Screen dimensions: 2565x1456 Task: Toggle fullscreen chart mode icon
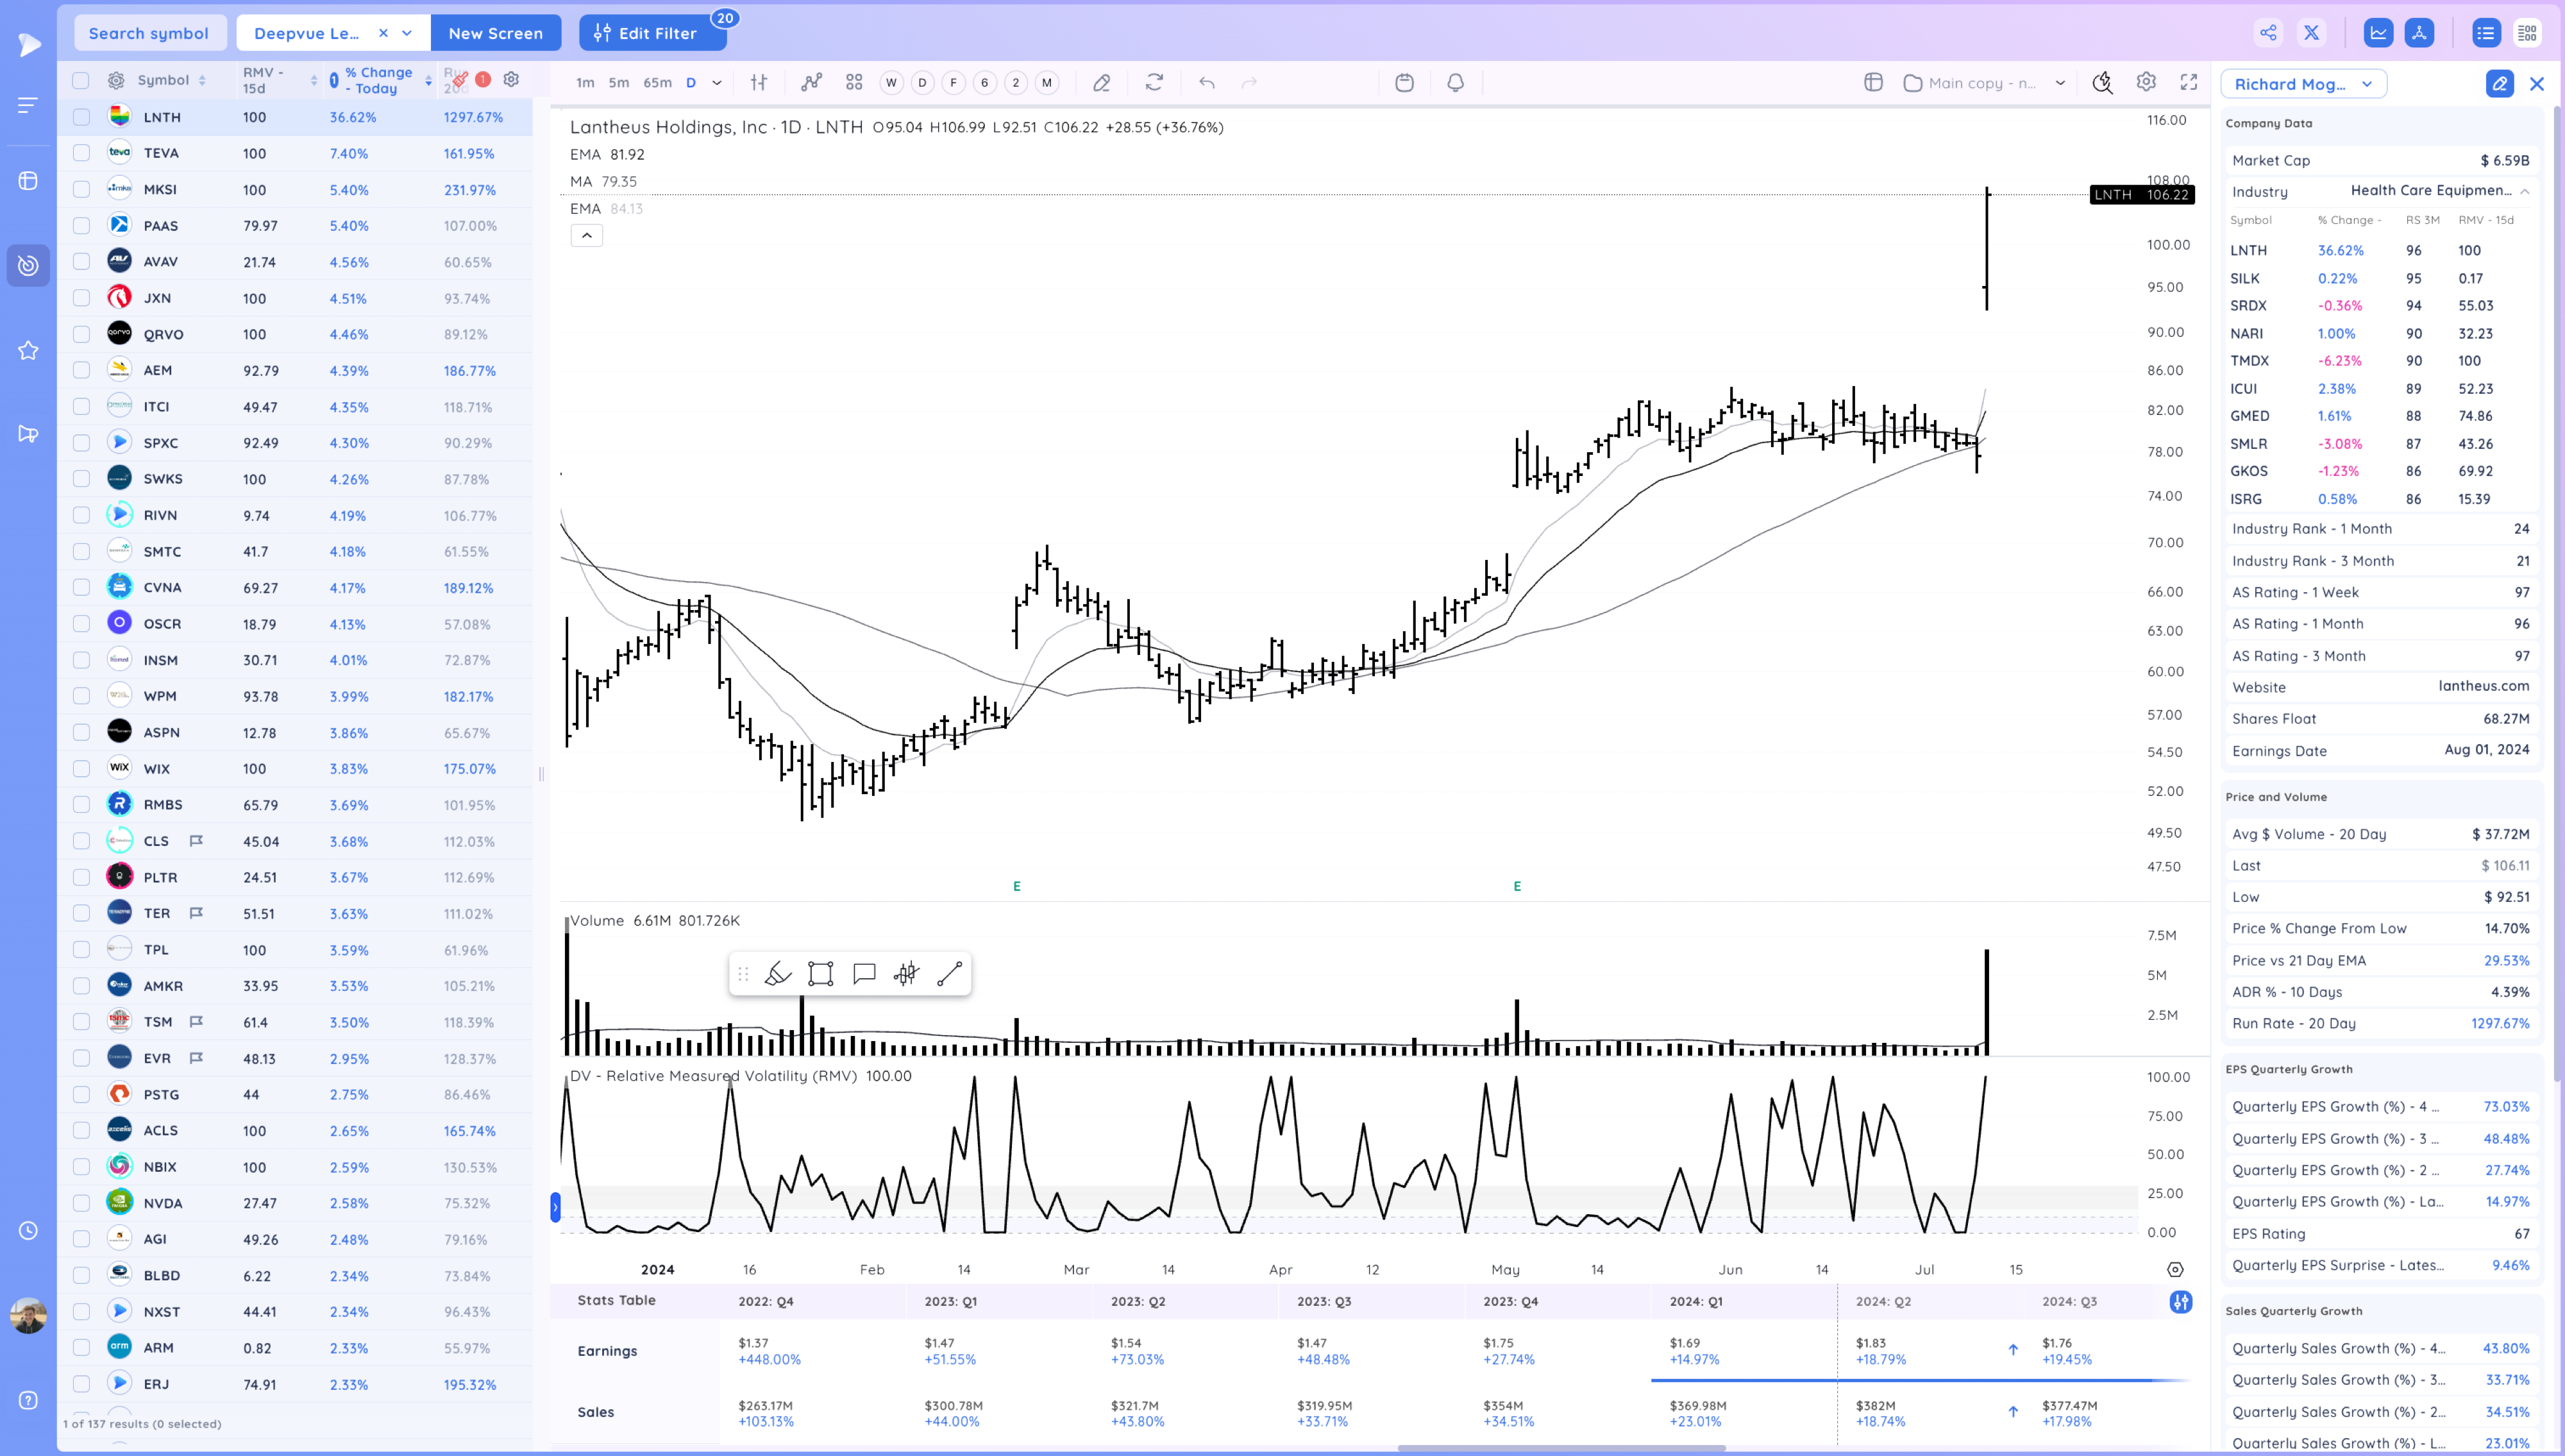click(2189, 83)
